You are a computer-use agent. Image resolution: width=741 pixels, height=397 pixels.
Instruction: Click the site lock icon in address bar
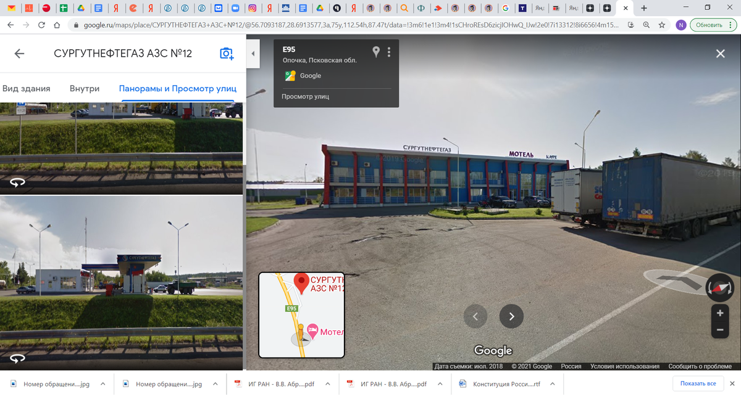tap(76, 25)
